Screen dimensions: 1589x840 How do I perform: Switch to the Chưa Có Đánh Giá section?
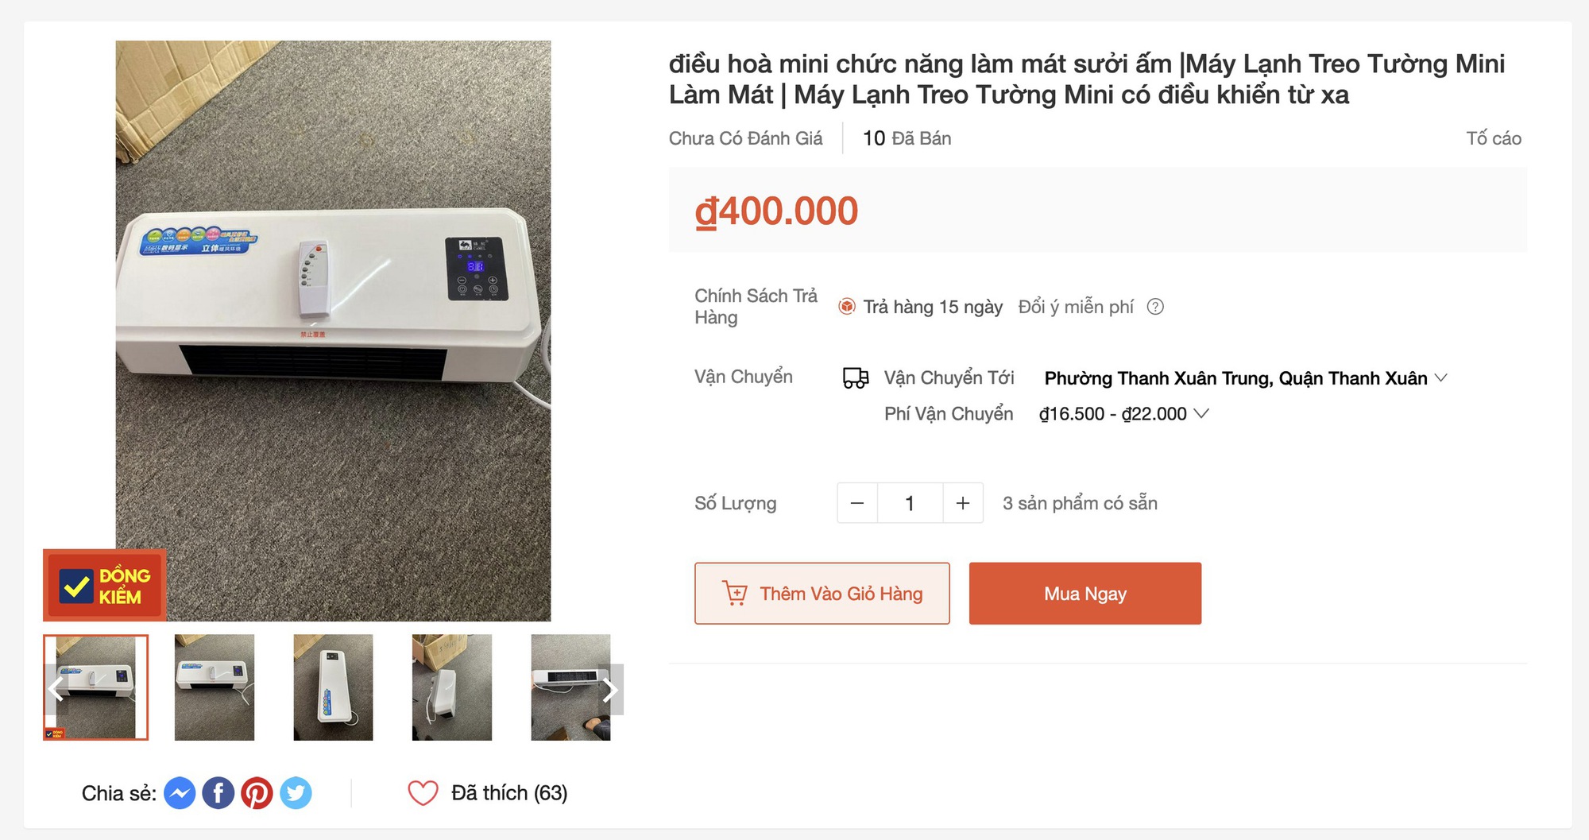pos(745,137)
